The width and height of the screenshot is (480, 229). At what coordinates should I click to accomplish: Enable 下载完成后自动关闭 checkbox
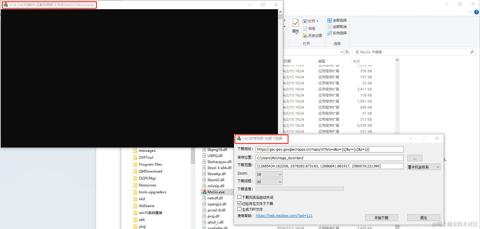coord(239,197)
